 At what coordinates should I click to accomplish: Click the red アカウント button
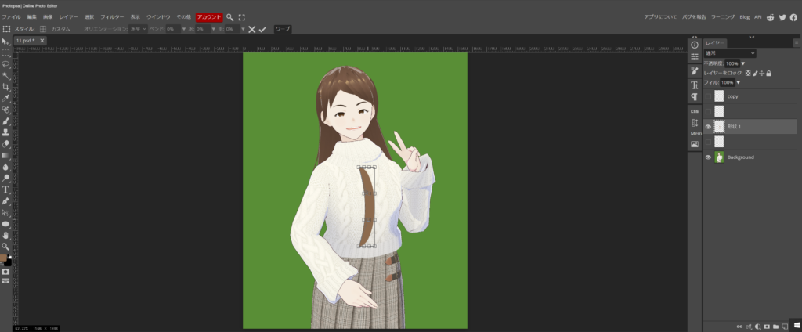pos(209,16)
